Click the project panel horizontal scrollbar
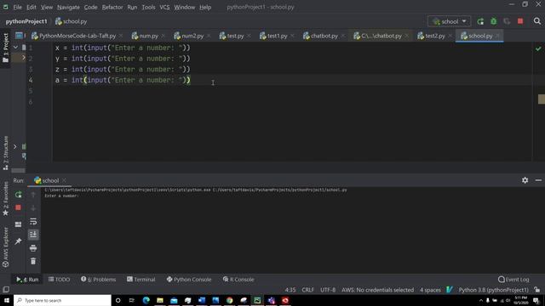 pyautogui.click(x=18, y=170)
